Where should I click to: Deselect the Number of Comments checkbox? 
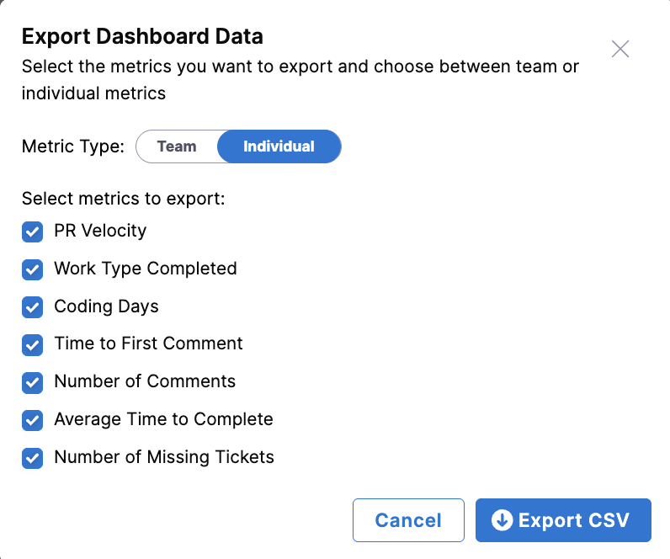pos(33,382)
